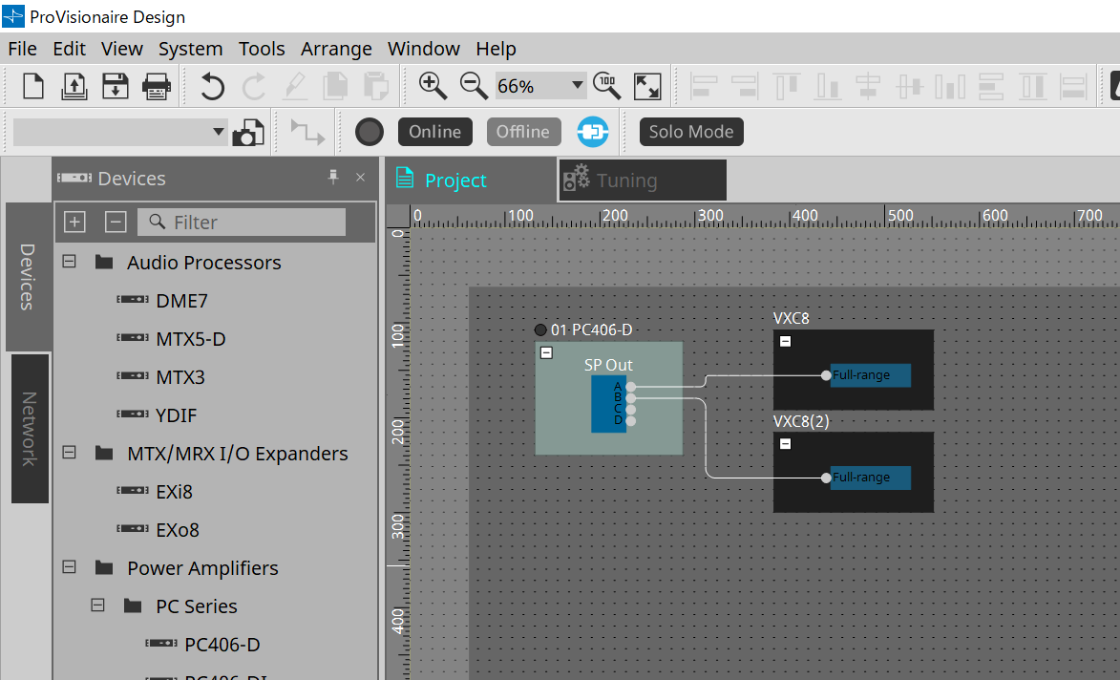Click the Zoom In magnifier icon
The width and height of the screenshot is (1120, 680).
(433, 86)
